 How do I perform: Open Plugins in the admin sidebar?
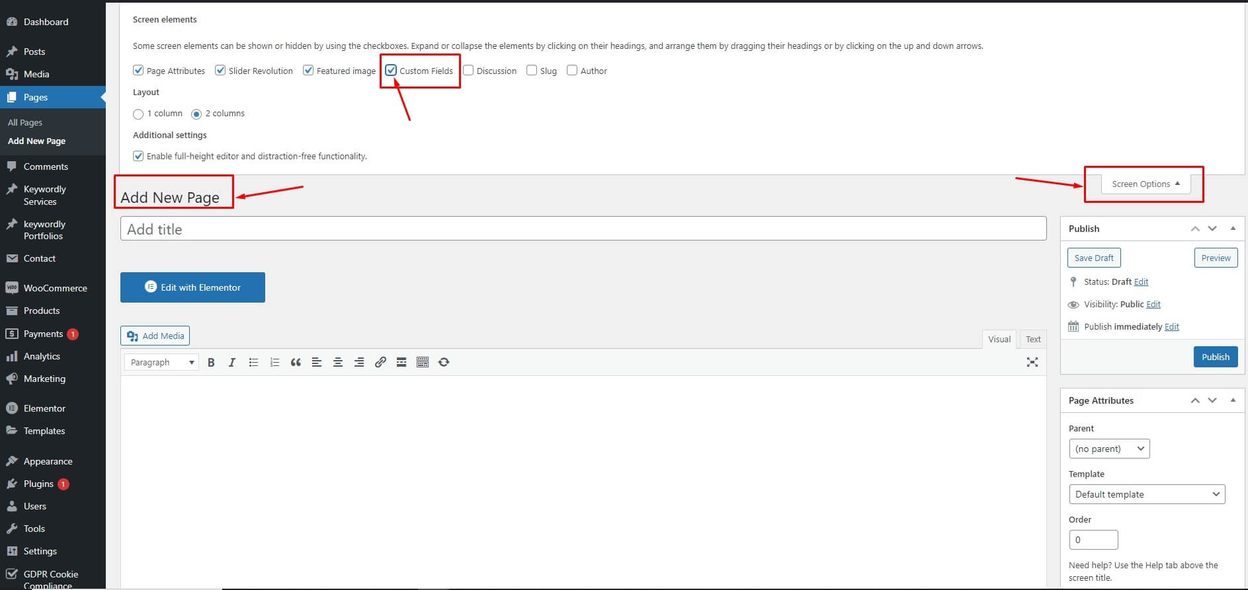coord(38,484)
